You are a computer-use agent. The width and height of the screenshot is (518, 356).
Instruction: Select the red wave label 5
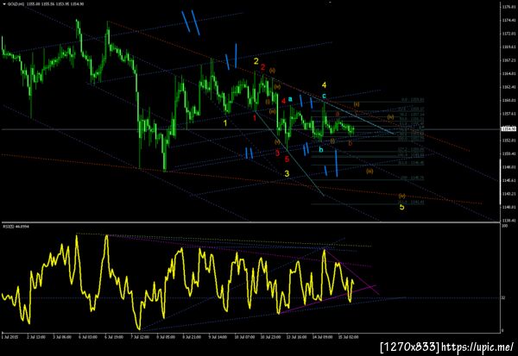(287, 159)
